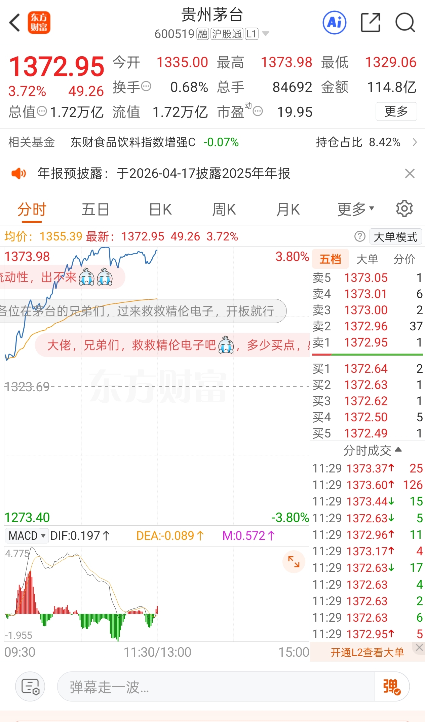Tap 买2 price 1372.63 row
Viewport: 425px width, 722px height.
tap(367, 385)
